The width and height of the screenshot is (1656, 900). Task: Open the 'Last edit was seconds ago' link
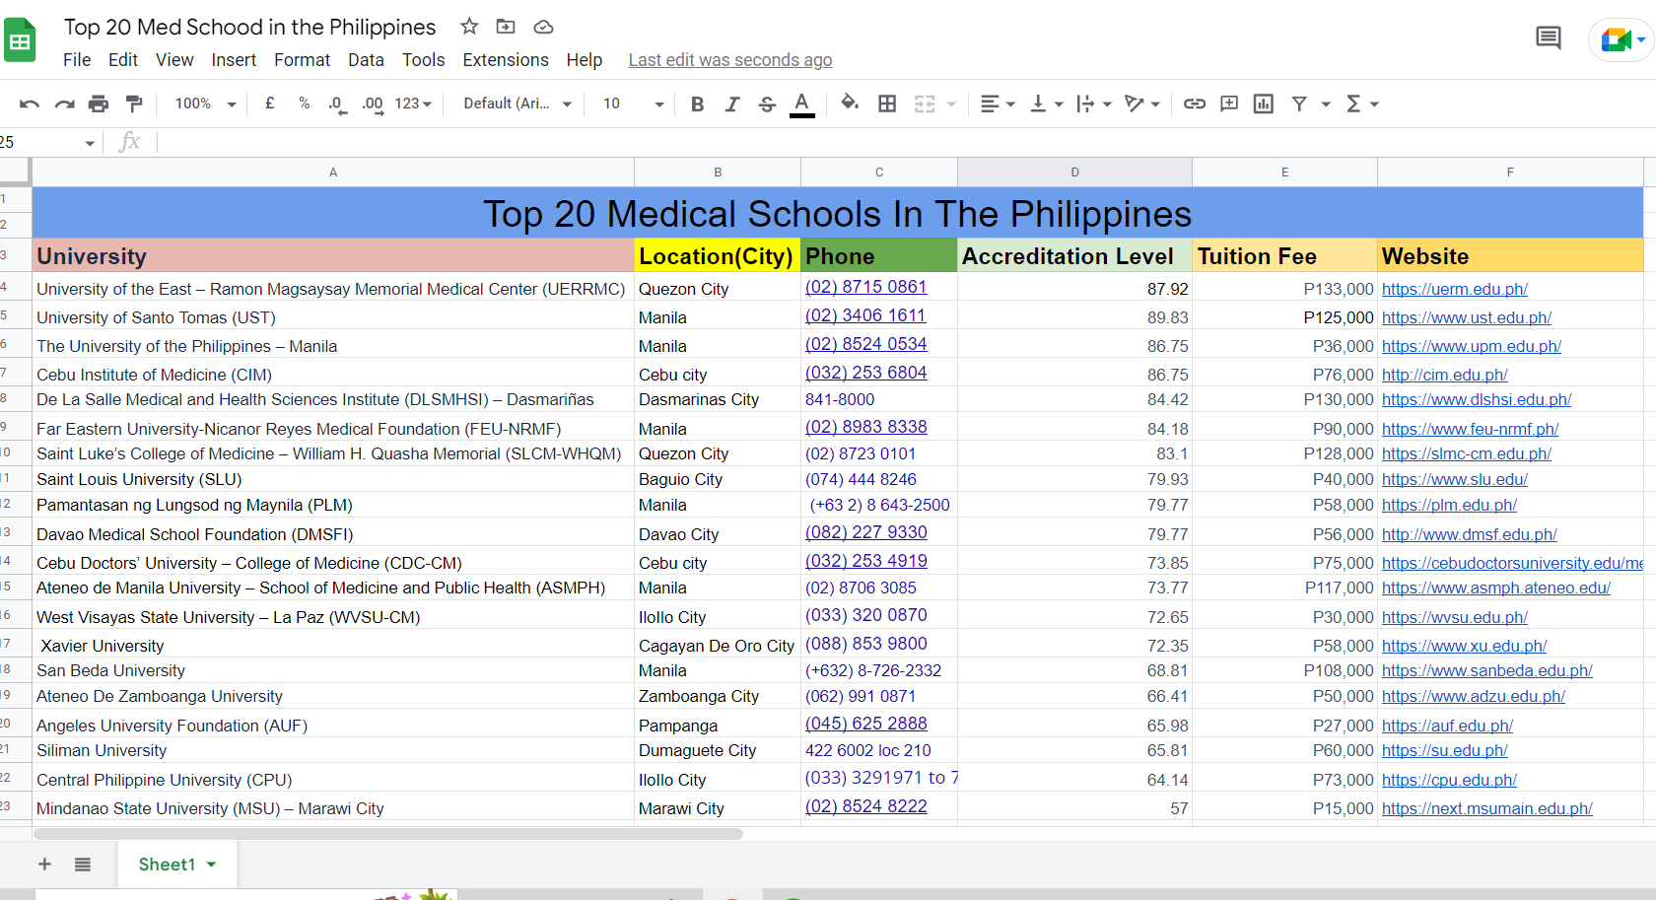click(730, 60)
